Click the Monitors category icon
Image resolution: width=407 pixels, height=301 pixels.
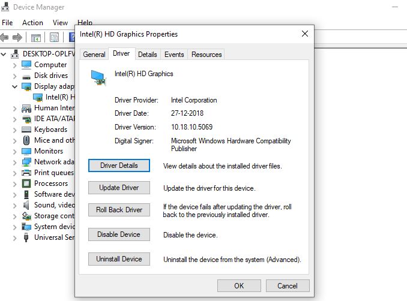click(26, 151)
